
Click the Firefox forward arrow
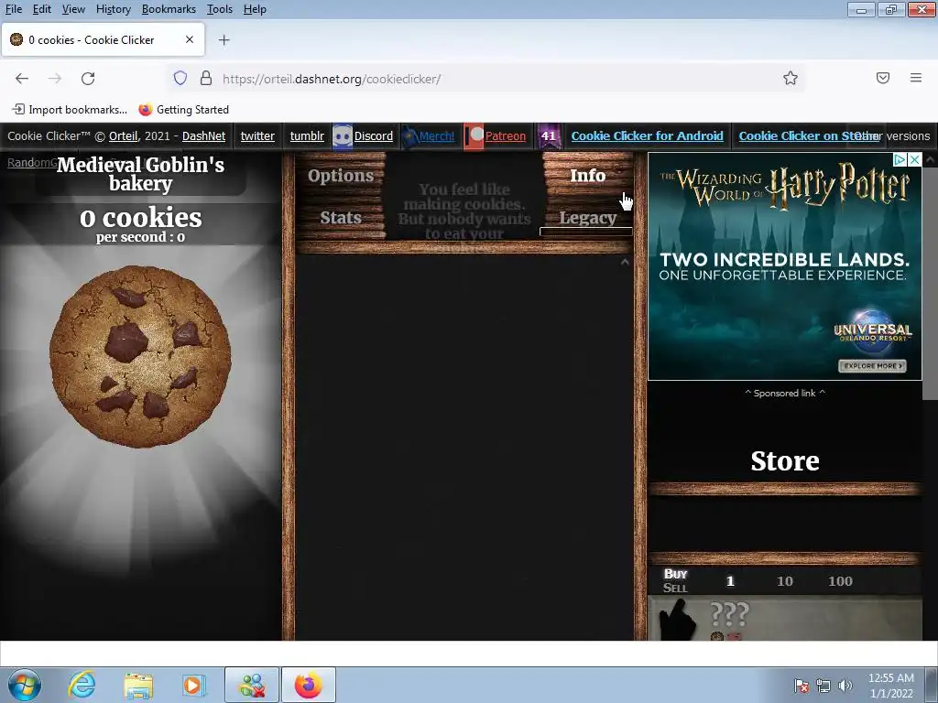(55, 79)
